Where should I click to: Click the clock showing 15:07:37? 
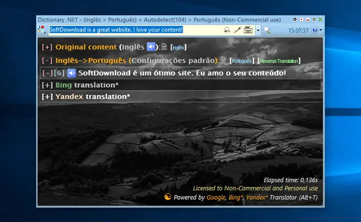(298, 31)
